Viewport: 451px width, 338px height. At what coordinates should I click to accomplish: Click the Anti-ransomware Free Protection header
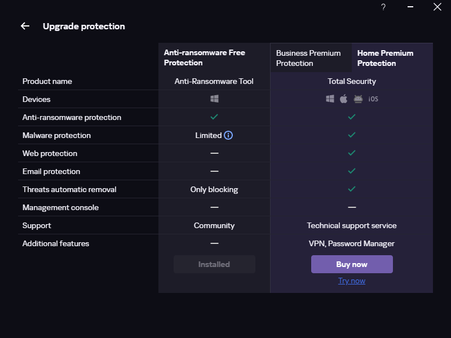pos(205,57)
